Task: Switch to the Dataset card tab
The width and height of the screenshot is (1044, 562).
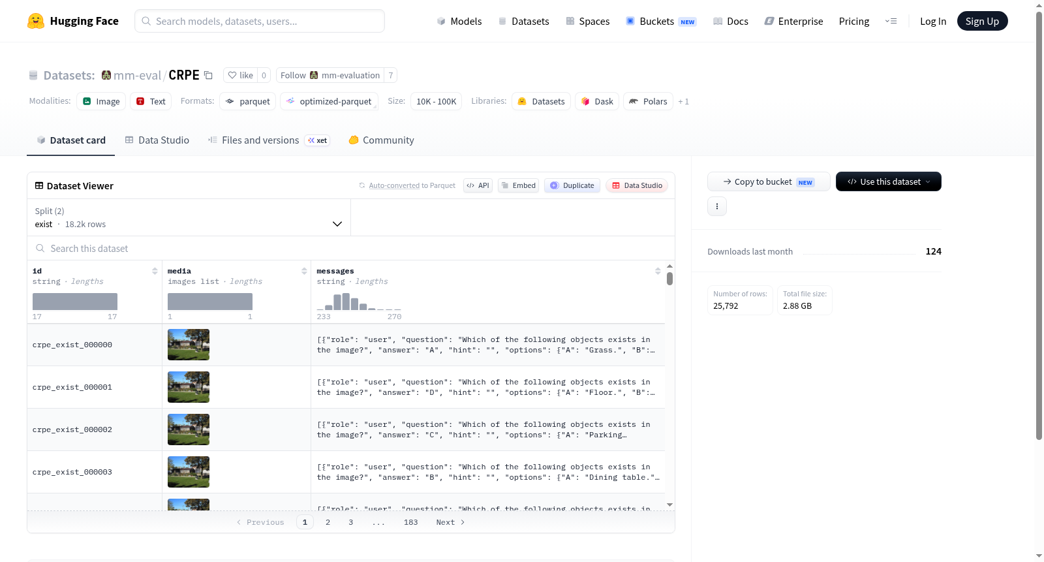Action: pyautogui.click(x=70, y=140)
